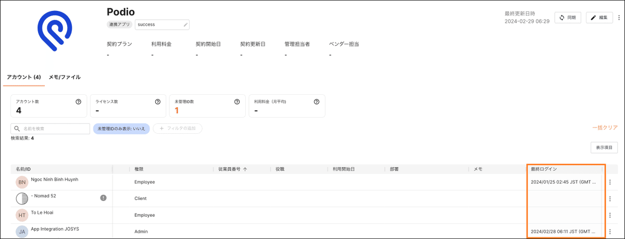Click Employee role of Ngoc Ninh Binh Huynh

(x=145, y=182)
